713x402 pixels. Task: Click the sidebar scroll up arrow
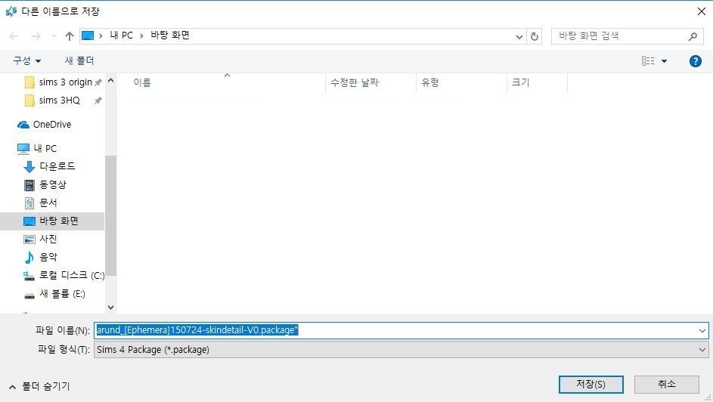[110, 81]
